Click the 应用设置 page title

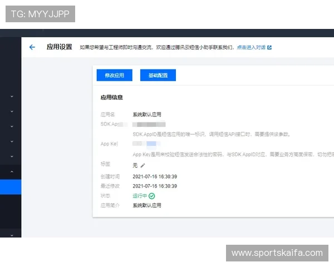click(60, 47)
